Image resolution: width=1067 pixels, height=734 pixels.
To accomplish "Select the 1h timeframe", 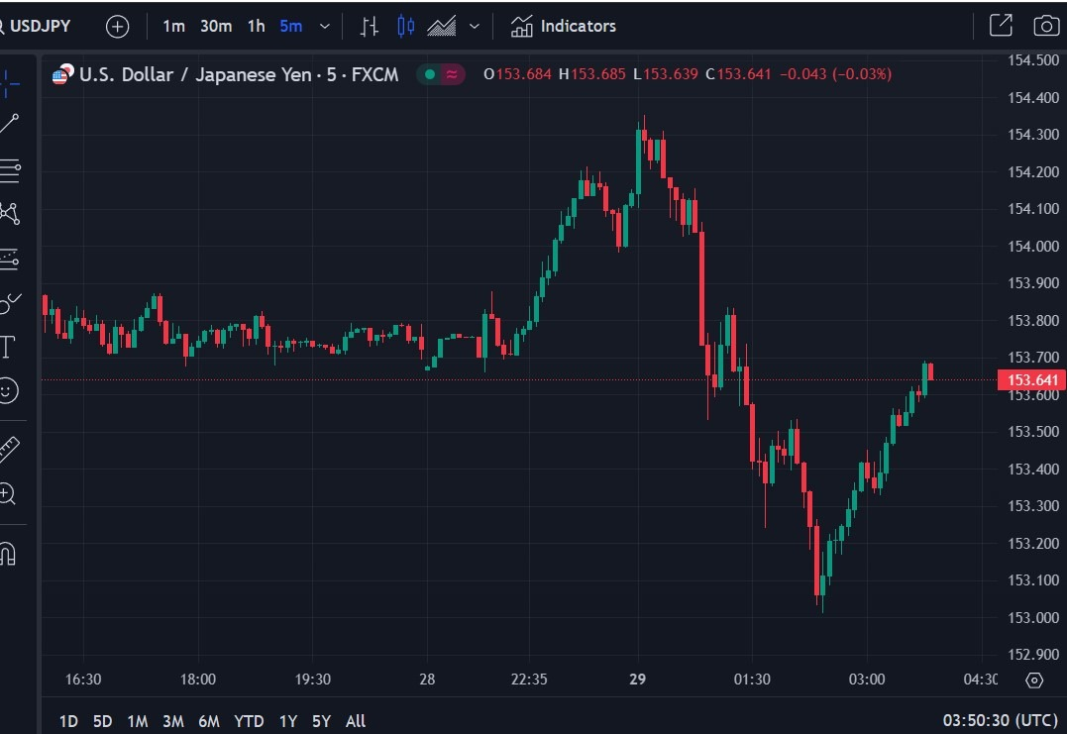I will coord(256,26).
